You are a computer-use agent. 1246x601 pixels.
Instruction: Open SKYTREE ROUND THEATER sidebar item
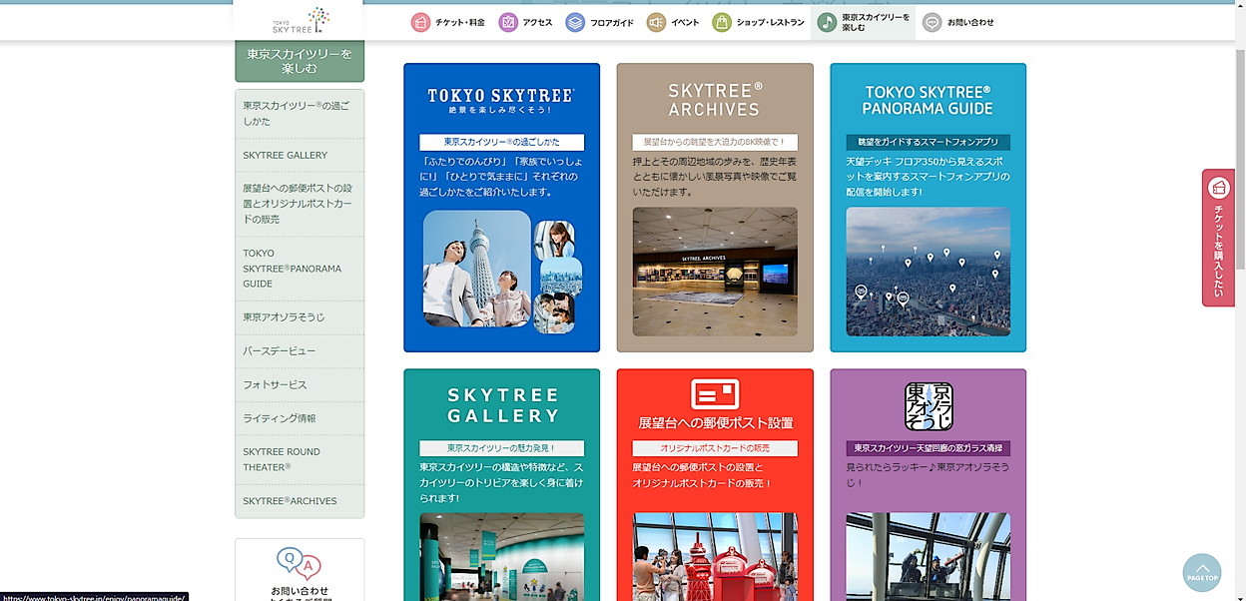(300, 459)
